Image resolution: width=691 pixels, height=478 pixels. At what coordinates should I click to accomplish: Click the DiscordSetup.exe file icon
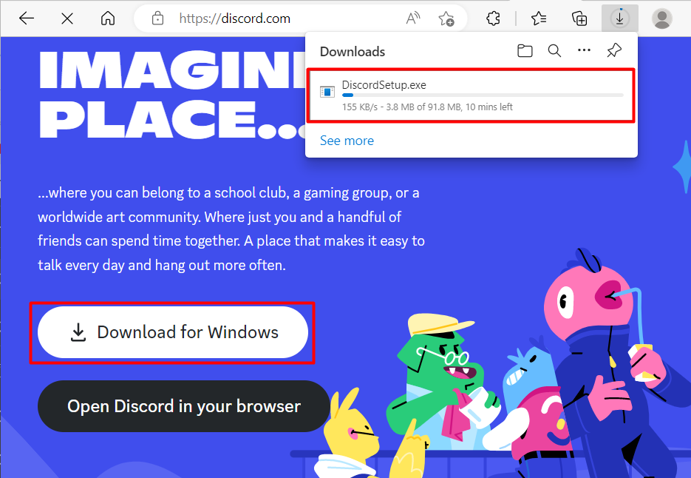point(327,92)
